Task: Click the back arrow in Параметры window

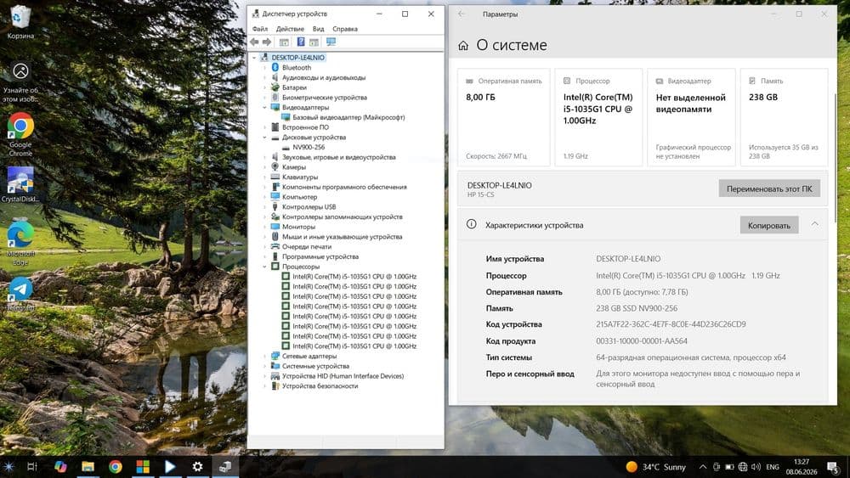Action: [462, 14]
